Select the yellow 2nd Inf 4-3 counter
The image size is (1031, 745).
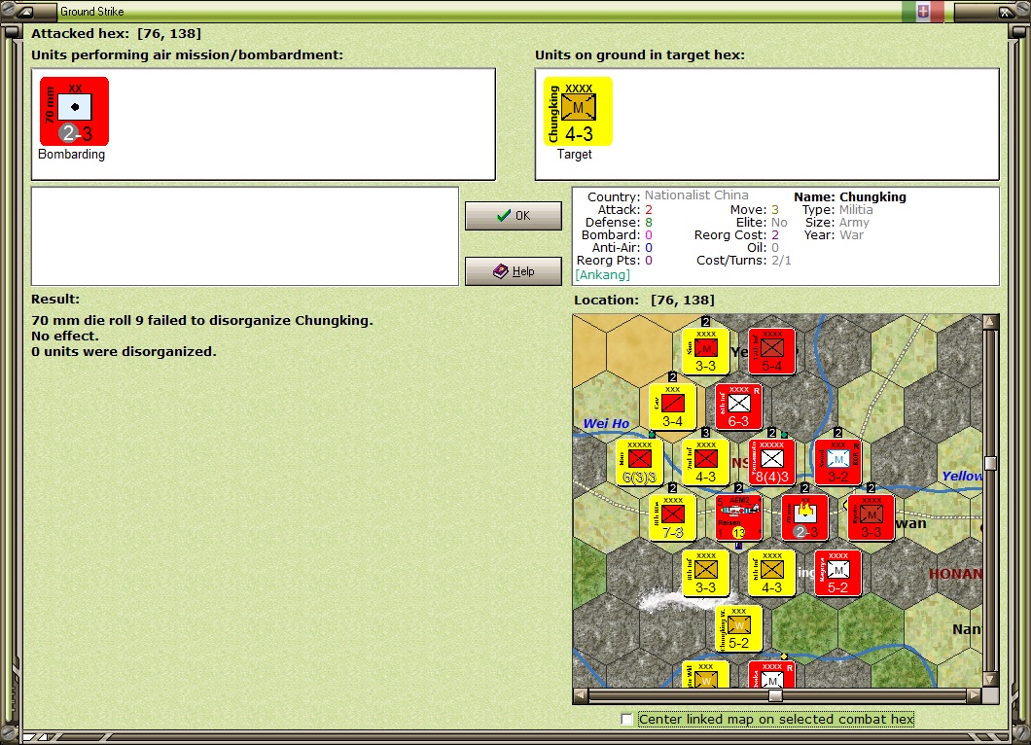point(705,462)
